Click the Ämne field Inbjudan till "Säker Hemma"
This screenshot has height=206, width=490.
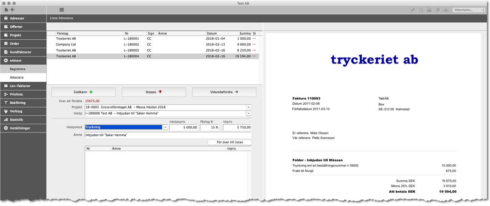coord(168,135)
